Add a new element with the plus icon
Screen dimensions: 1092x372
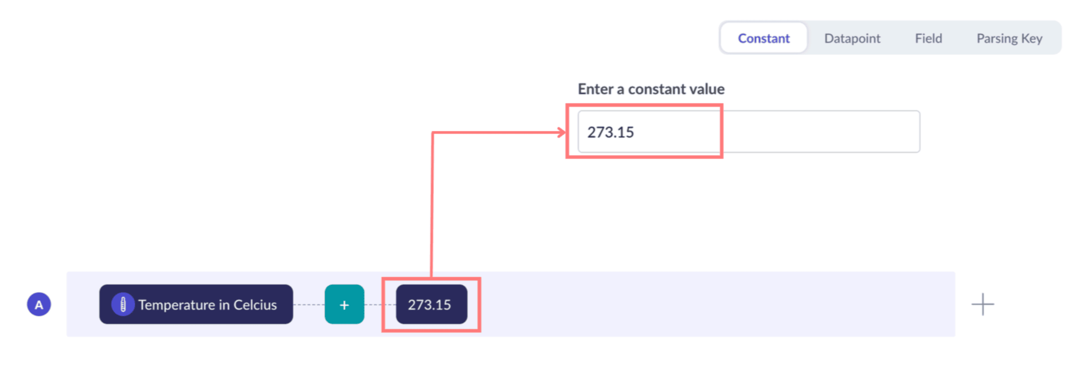tap(983, 304)
